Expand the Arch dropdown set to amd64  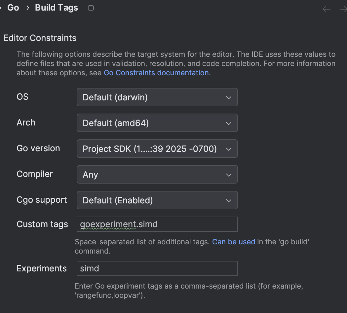(157, 123)
